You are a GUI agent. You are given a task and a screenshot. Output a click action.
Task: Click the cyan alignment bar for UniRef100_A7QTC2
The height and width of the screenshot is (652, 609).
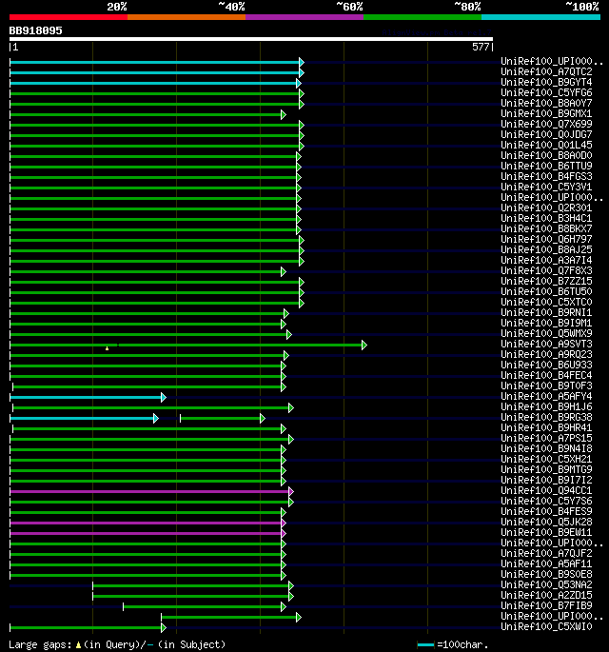[x=157, y=72]
